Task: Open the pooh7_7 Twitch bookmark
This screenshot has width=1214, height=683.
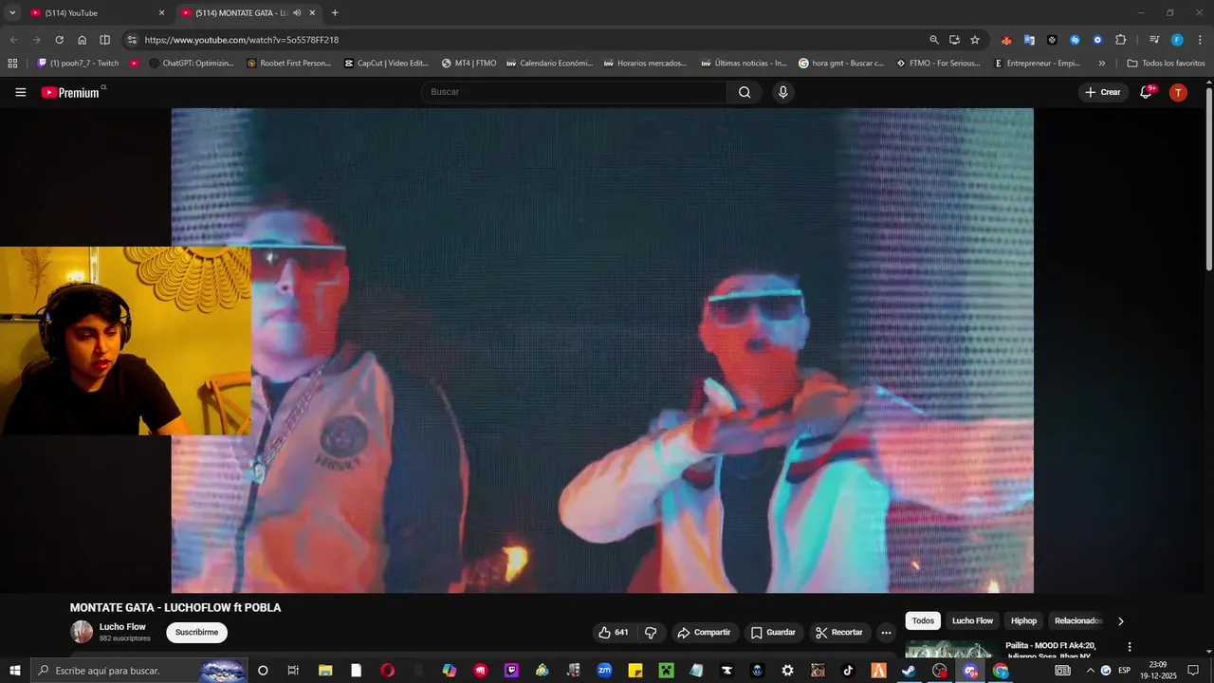Action: pyautogui.click(x=78, y=64)
